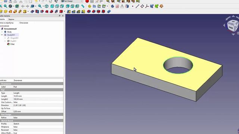The width and height of the screenshot is (239, 134).
Task: Select the Hole tool icon
Action: [37, 12]
